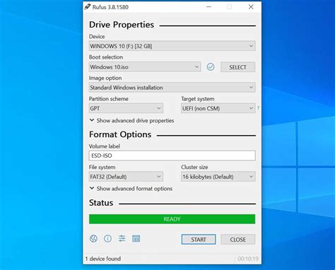
Task: Click the Volume label input field
Action: tap(172, 155)
